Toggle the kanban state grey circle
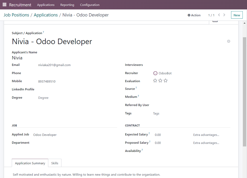 point(229,41)
